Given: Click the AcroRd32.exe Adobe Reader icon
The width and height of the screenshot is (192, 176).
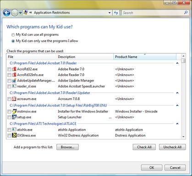Looking at the screenshot, I should [x=14, y=69].
